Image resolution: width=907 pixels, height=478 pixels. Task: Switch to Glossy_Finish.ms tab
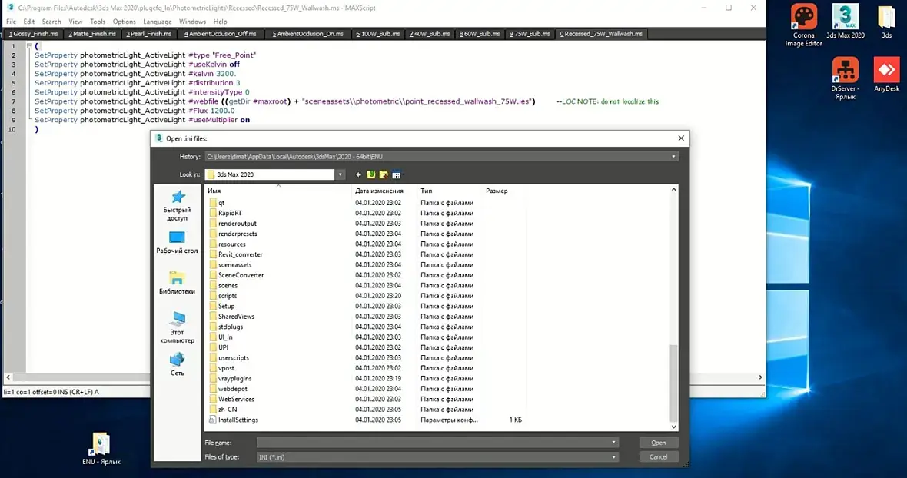point(34,34)
